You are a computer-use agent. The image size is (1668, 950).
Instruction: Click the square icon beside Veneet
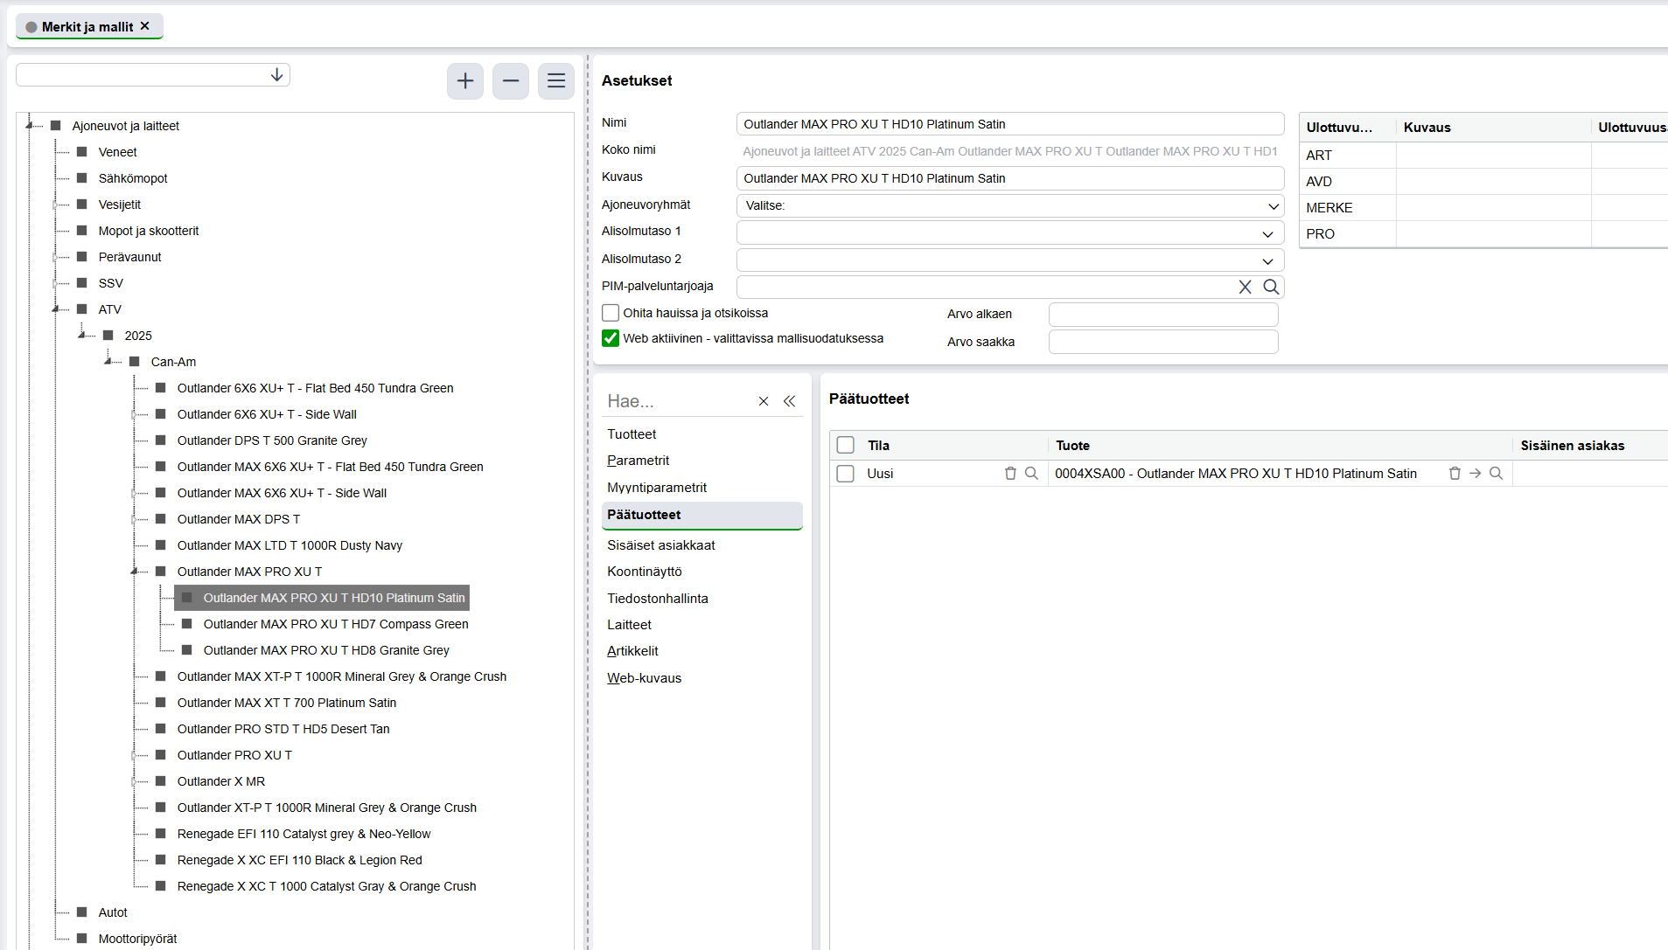point(82,152)
